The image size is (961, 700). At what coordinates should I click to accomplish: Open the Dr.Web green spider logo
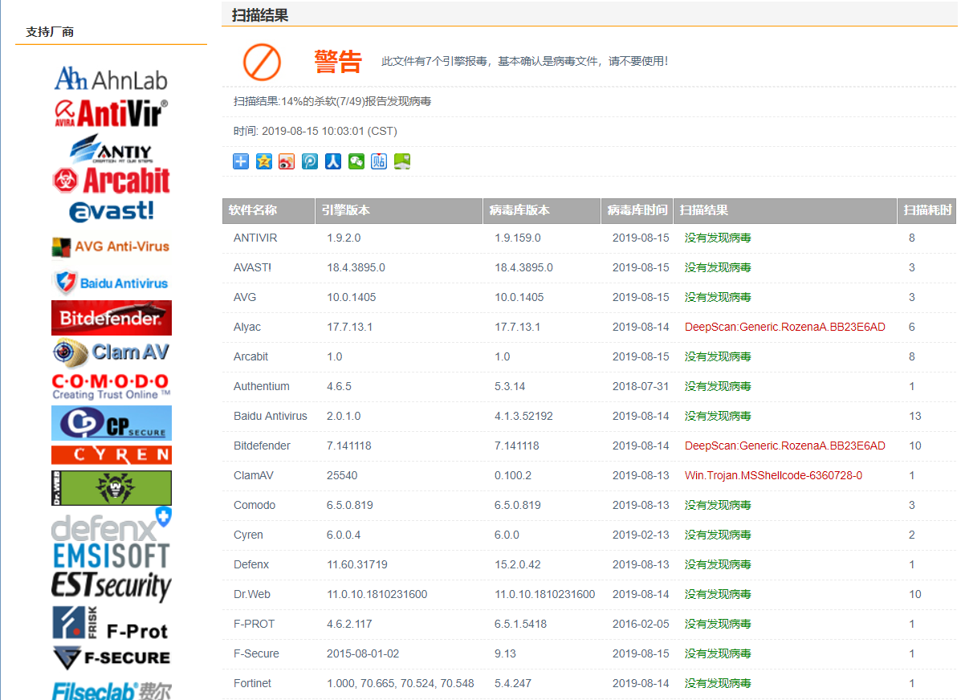coord(112,488)
